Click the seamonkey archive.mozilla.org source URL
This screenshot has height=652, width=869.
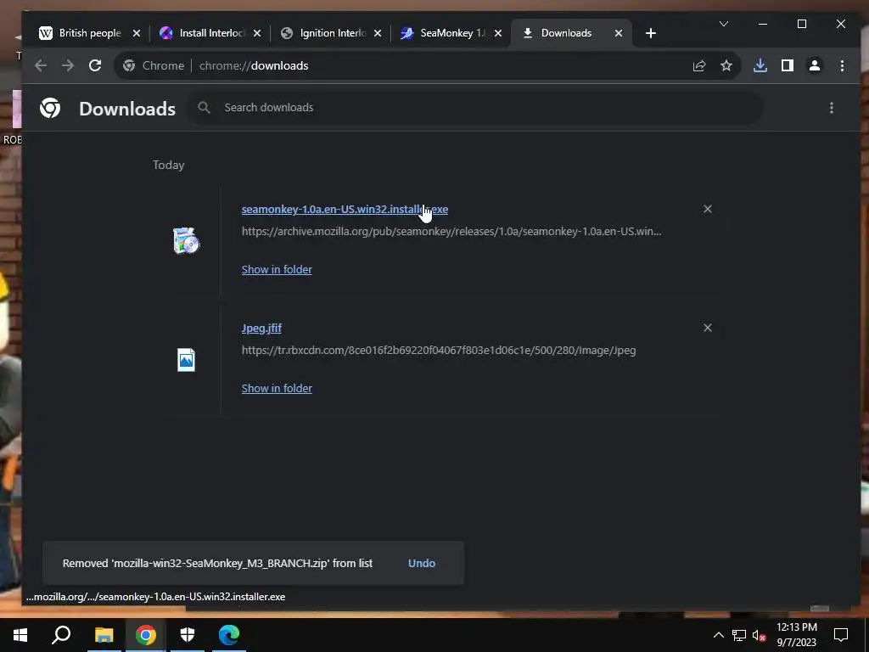tap(451, 231)
